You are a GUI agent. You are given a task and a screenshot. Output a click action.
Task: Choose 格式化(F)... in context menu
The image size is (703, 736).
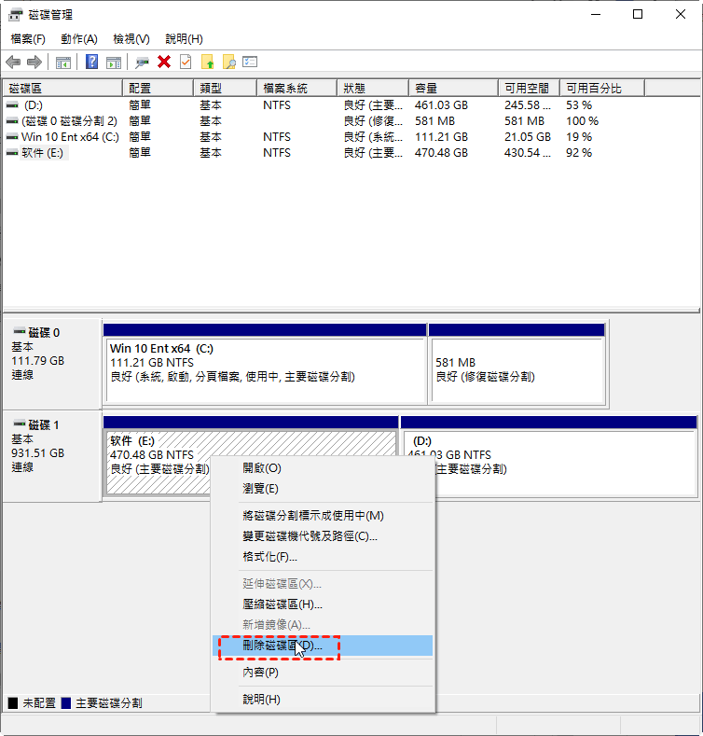point(323,557)
